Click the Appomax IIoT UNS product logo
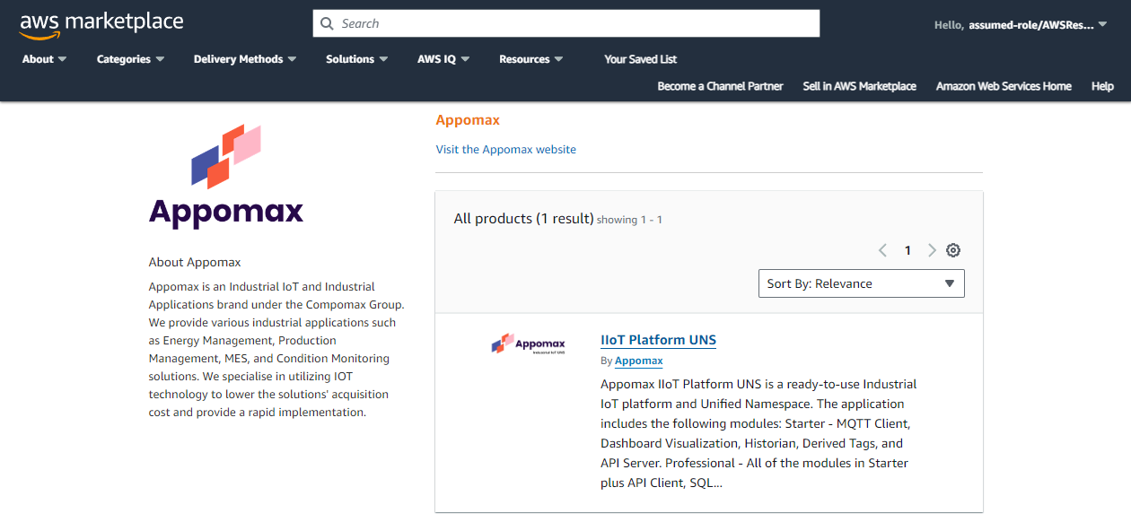 click(529, 344)
